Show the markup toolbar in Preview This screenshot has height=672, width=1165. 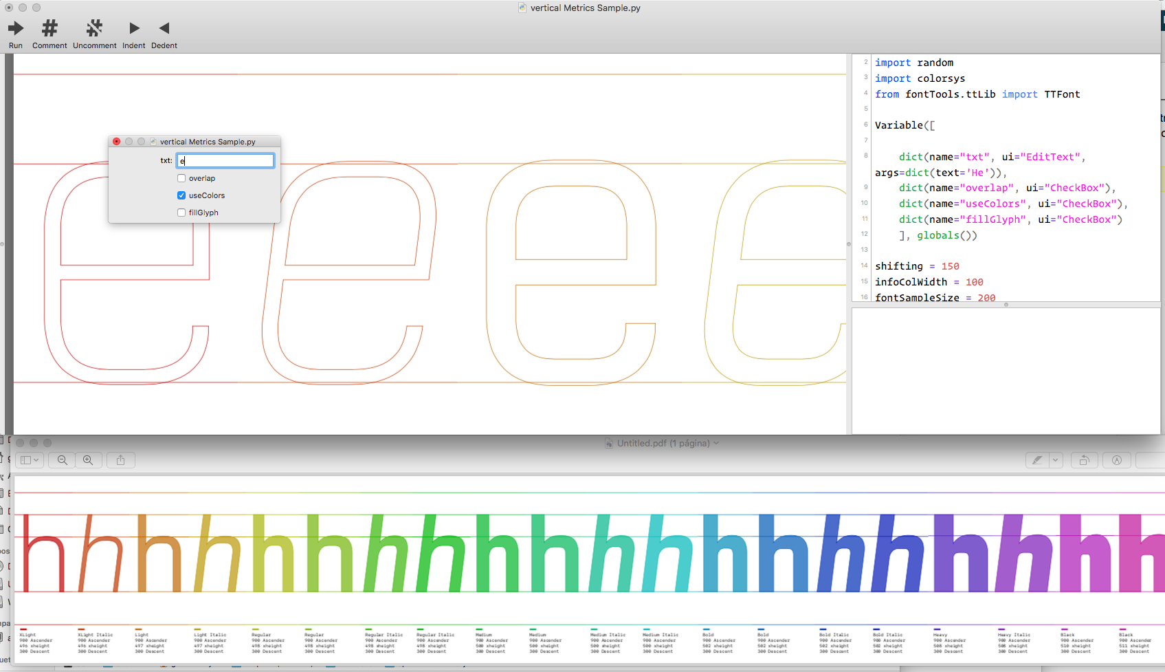[x=1117, y=460]
